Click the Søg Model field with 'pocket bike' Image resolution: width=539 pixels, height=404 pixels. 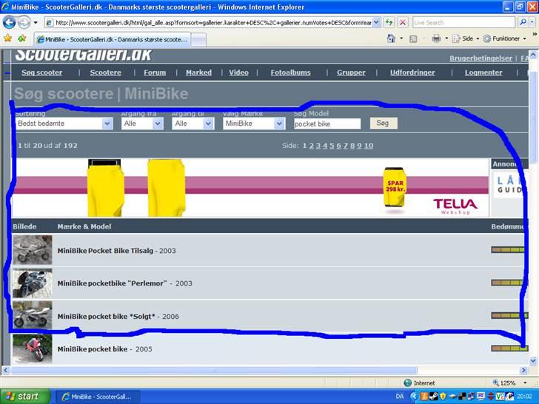pyautogui.click(x=327, y=124)
